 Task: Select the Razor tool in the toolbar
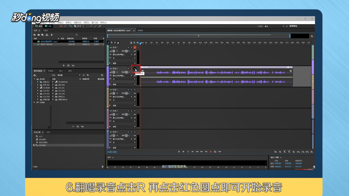(x=75, y=26)
